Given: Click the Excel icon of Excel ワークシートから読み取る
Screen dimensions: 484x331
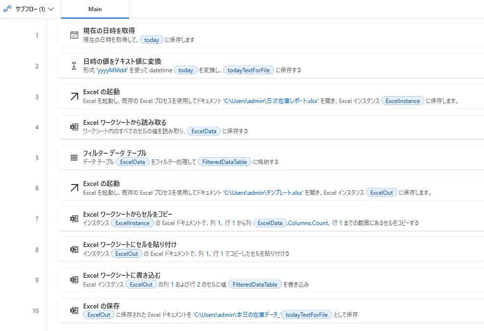Looking at the screenshot, I should (74, 127).
